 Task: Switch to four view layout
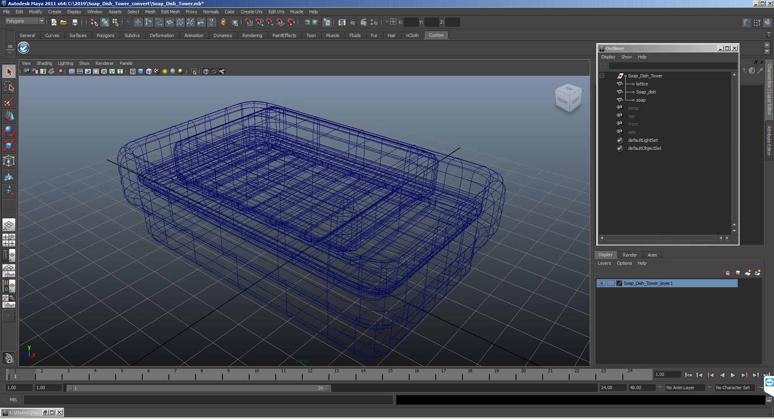tap(9, 240)
